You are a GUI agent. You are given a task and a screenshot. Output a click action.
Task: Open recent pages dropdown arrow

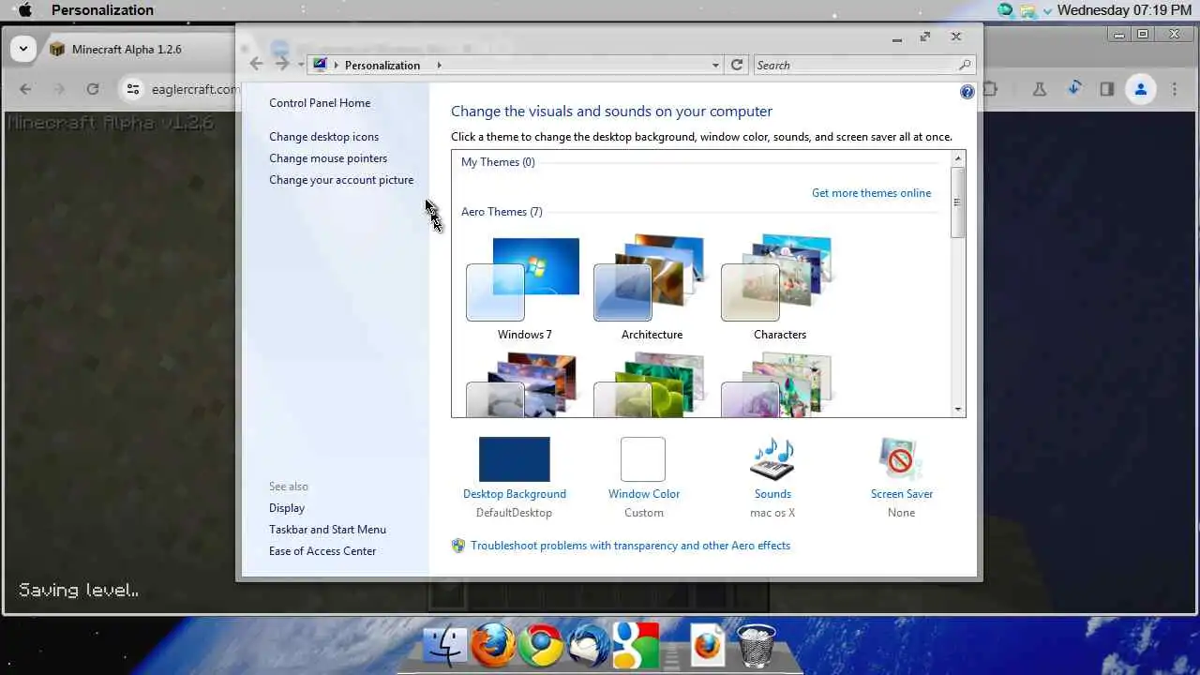300,65
